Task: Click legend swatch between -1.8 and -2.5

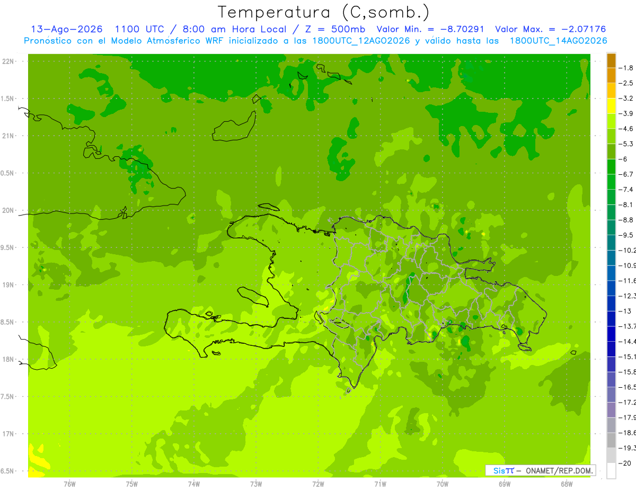Action: click(611, 75)
